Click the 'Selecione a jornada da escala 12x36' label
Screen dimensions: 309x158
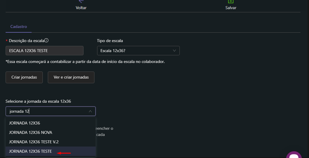[x=38, y=101]
